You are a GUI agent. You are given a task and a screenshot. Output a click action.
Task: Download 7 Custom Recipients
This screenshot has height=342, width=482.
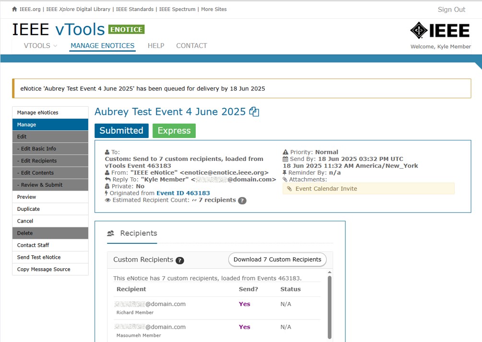tap(277, 260)
